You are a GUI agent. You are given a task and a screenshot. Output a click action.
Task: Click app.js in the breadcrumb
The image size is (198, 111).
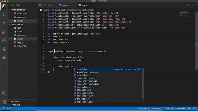[x=45, y=10]
